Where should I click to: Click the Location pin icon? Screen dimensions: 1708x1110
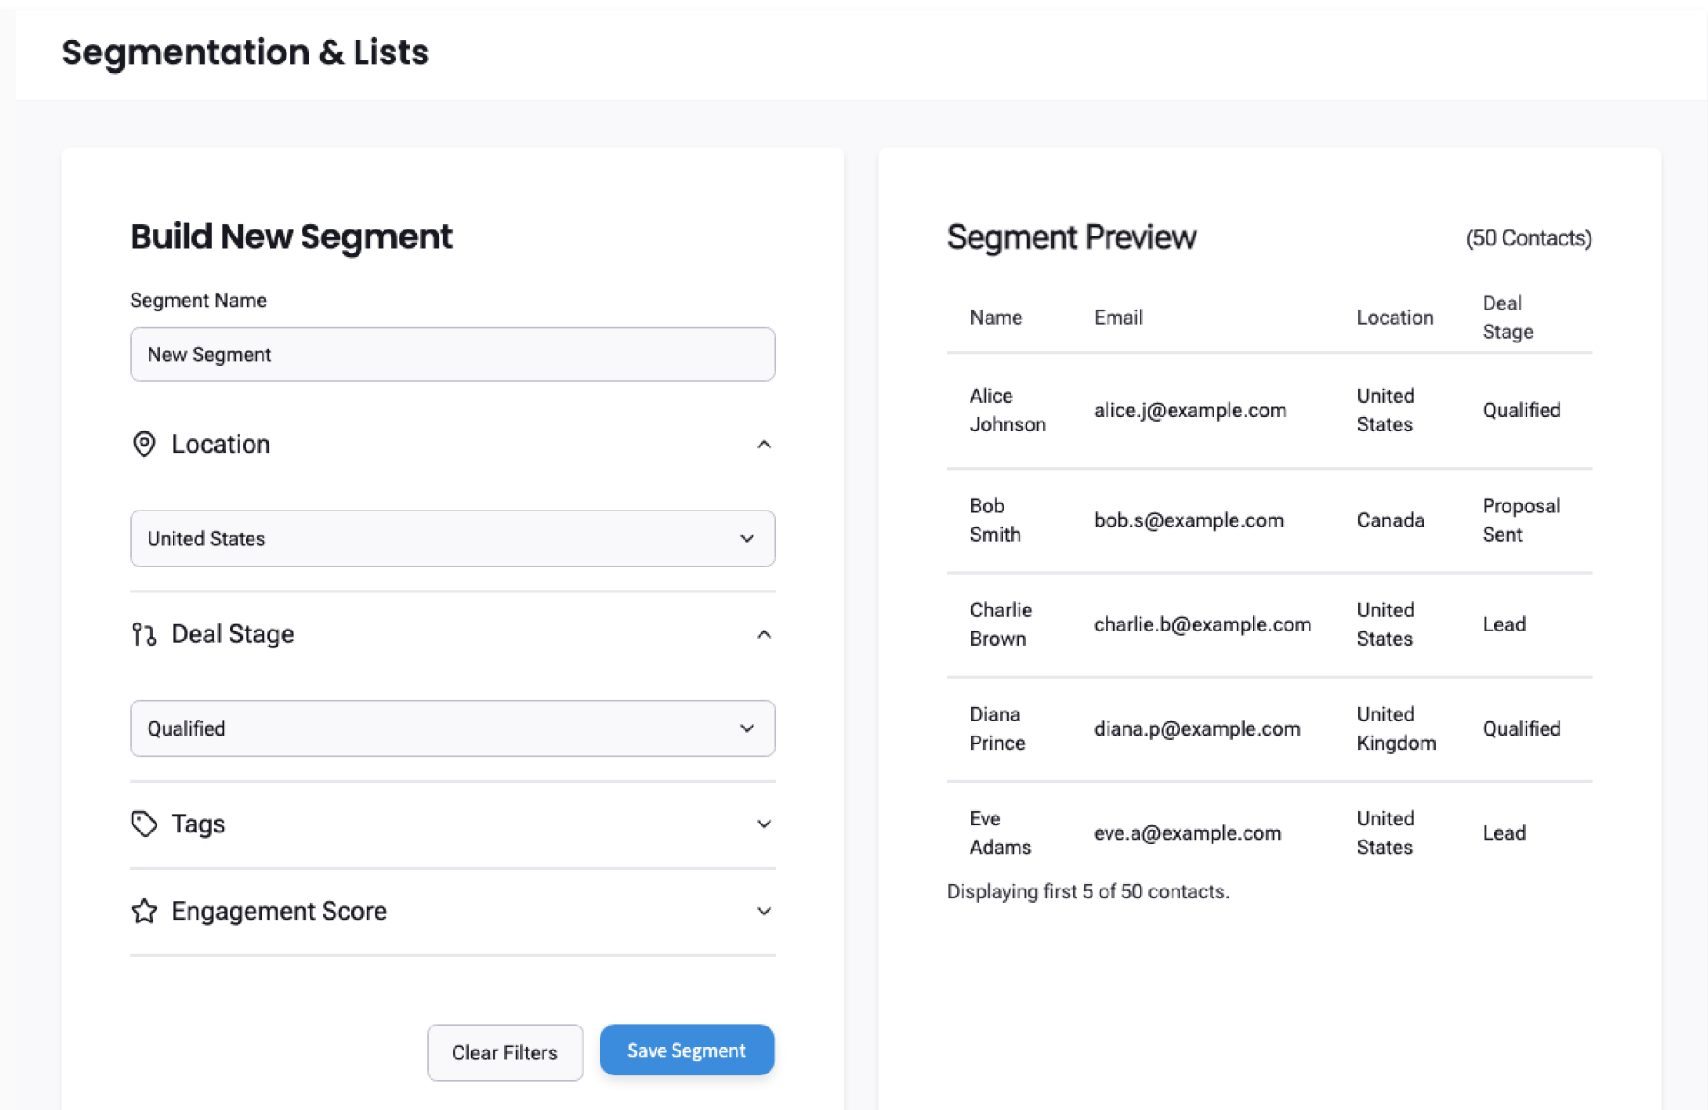(144, 444)
